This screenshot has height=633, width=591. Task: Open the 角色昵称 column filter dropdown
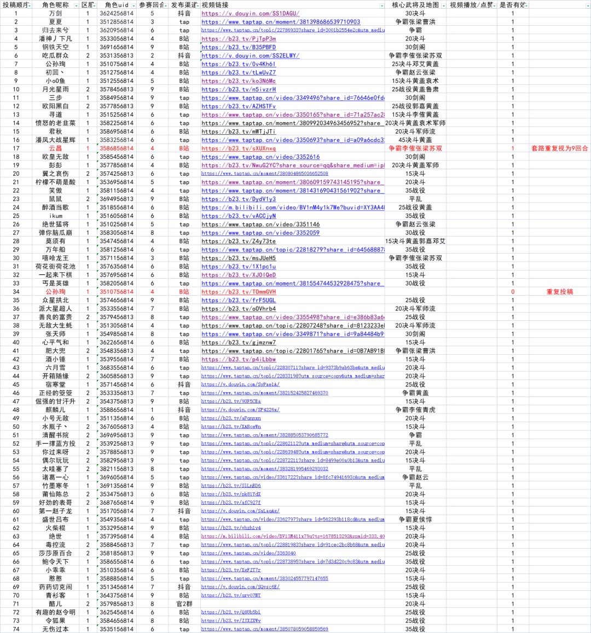(76, 5)
